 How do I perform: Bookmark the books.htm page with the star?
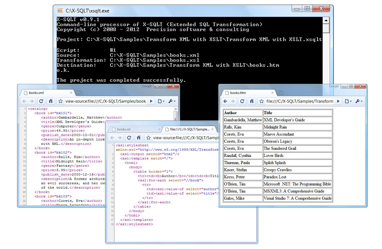[x=262, y=101]
